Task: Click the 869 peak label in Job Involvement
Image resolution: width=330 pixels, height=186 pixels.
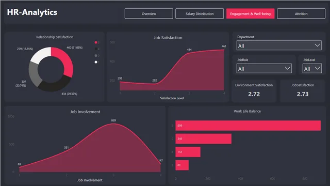Action: click(x=113, y=120)
